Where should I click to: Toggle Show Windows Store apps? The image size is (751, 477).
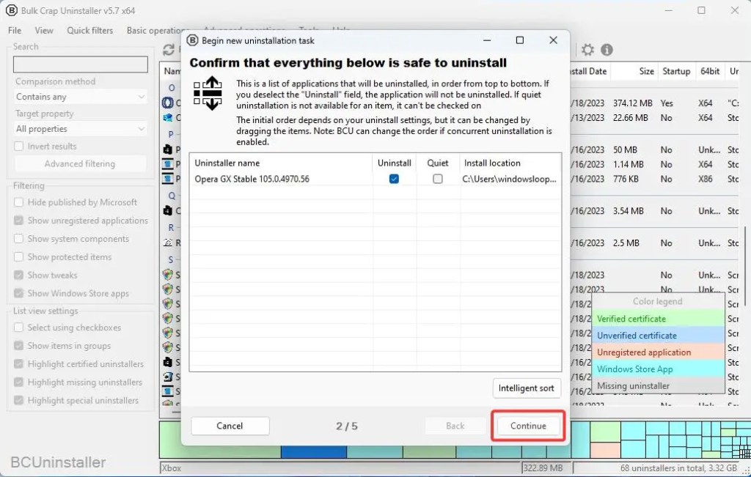click(18, 293)
